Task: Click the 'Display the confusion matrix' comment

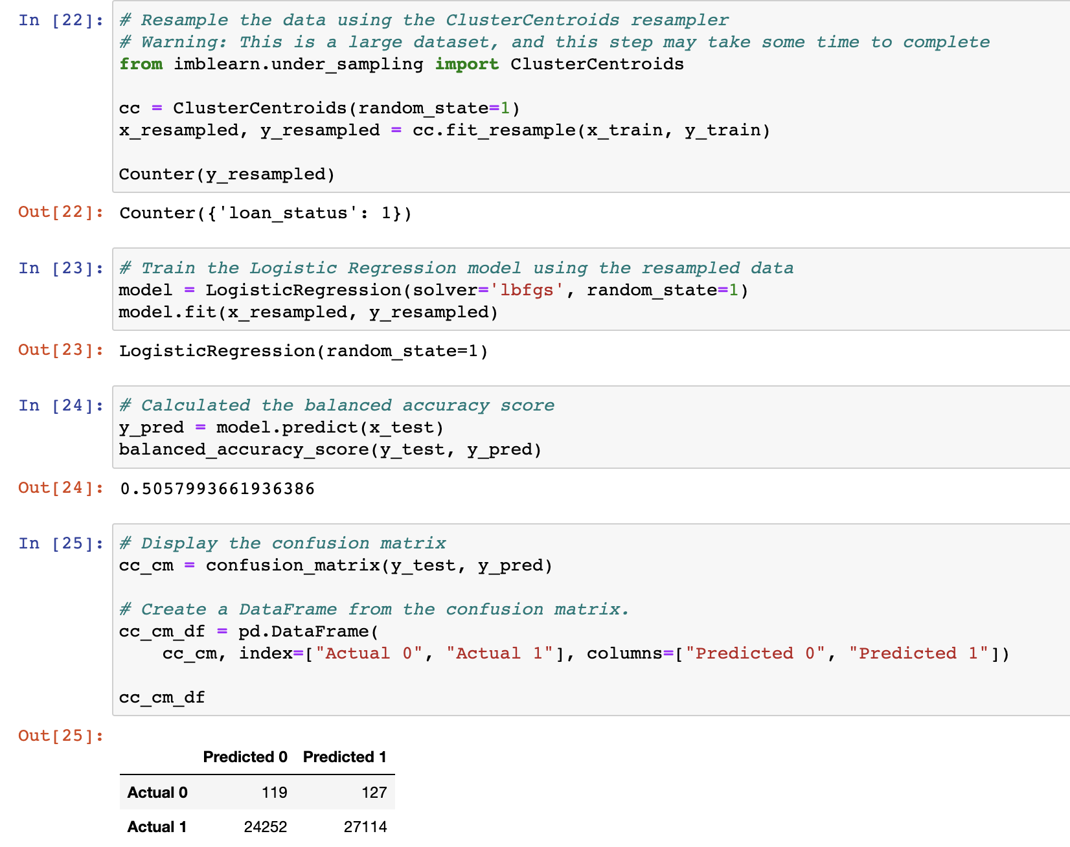Action: [282, 543]
